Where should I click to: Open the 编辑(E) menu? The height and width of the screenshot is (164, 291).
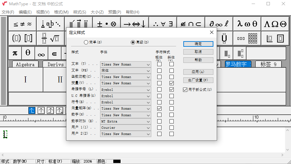point(25,12)
